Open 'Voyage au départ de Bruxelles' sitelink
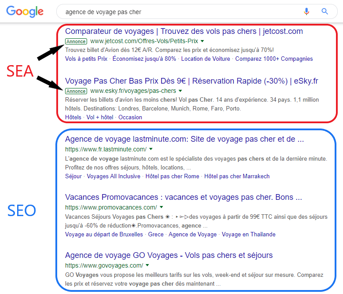 (x=104, y=235)
